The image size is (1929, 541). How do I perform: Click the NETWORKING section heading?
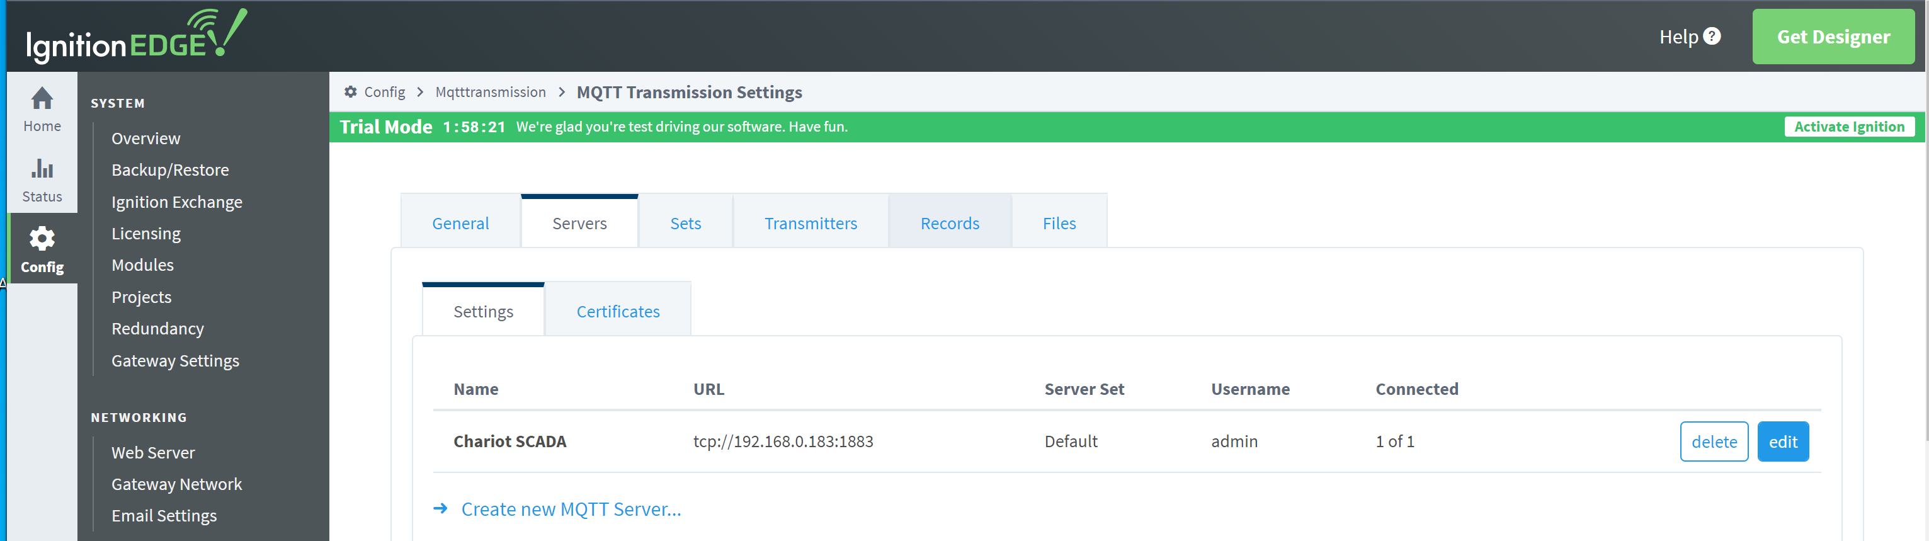tap(139, 418)
